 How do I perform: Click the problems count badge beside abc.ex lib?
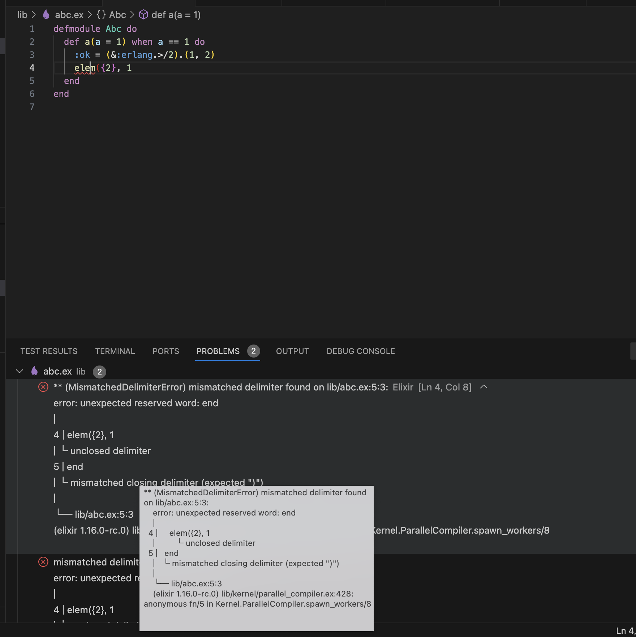point(99,372)
